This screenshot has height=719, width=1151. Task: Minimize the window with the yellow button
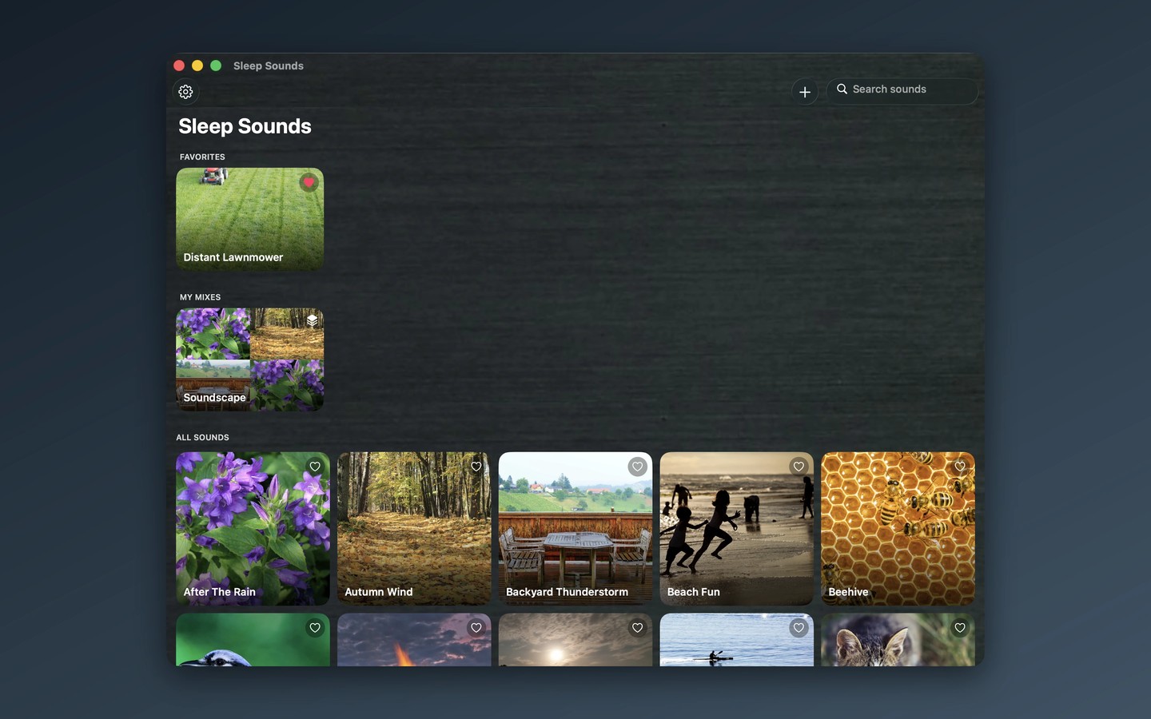click(197, 66)
